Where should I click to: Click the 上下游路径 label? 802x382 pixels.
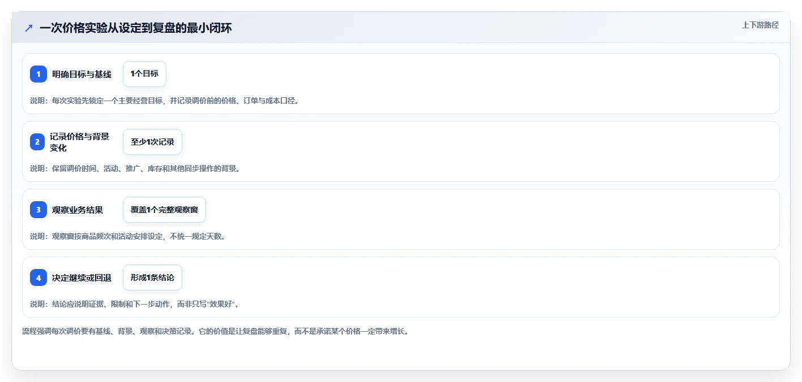pyautogui.click(x=760, y=25)
